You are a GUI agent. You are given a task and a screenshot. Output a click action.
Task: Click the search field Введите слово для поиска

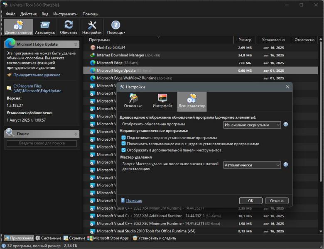point(42,143)
